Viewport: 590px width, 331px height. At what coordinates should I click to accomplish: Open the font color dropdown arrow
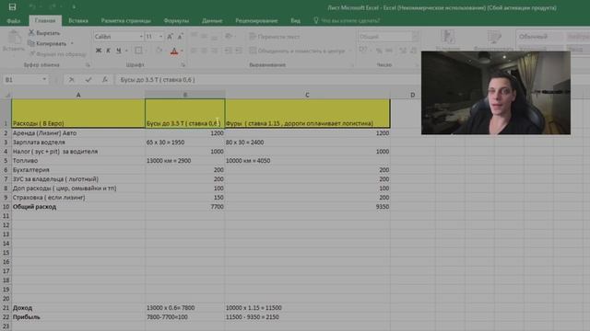pyautogui.click(x=183, y=51)
